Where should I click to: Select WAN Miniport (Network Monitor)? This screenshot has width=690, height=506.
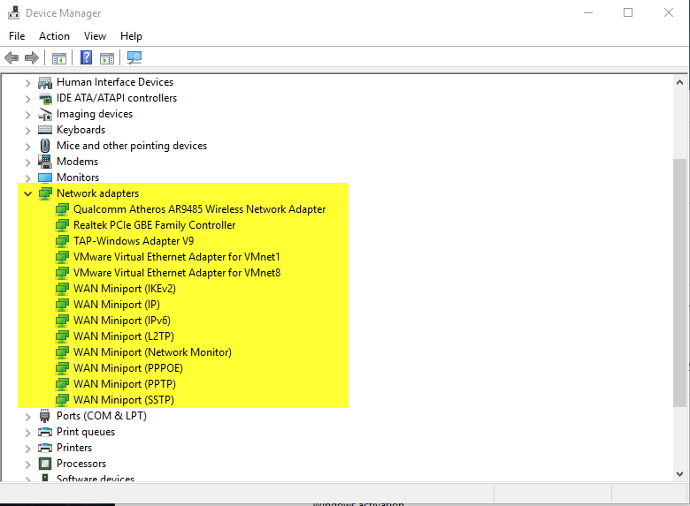[152, 352]
